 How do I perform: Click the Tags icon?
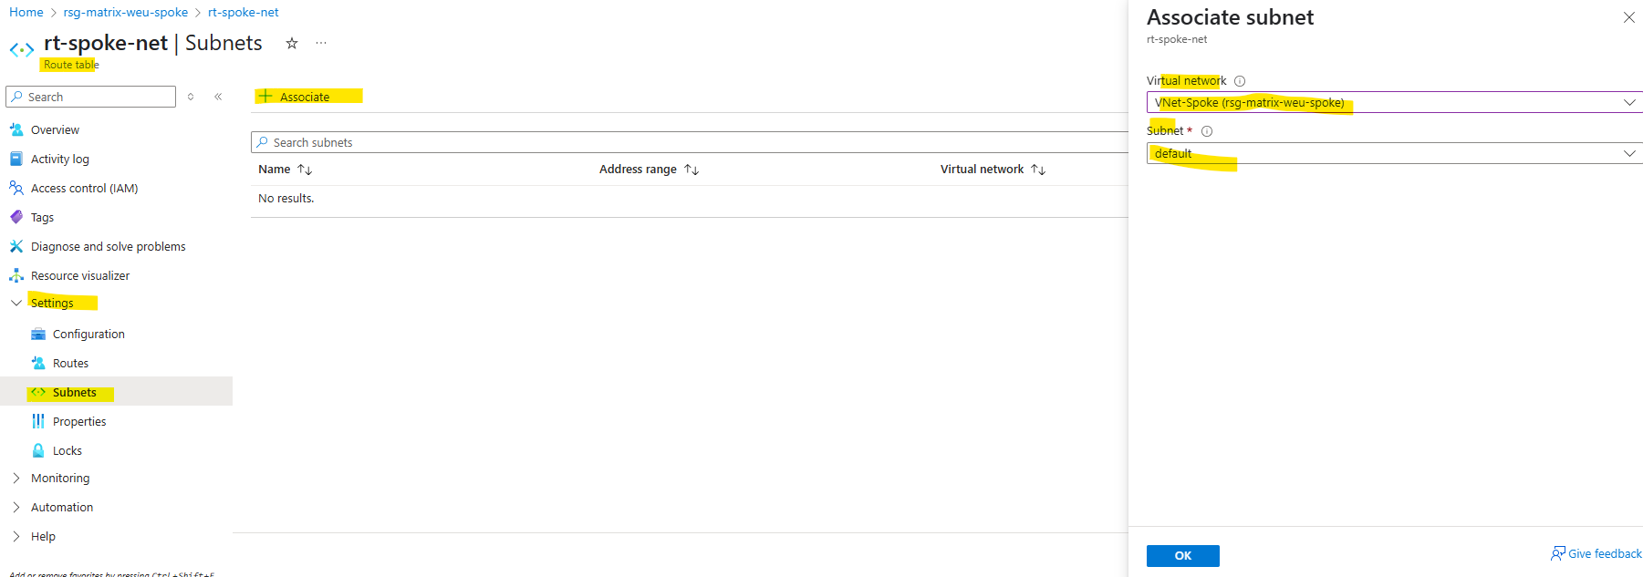pyautogui.click(x=16, y=217)
